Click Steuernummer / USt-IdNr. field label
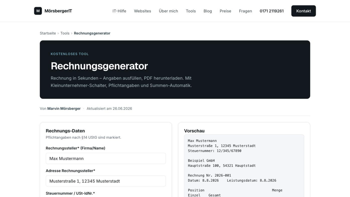This screenshot has width=350, height=197. click(x=70, y=193)
